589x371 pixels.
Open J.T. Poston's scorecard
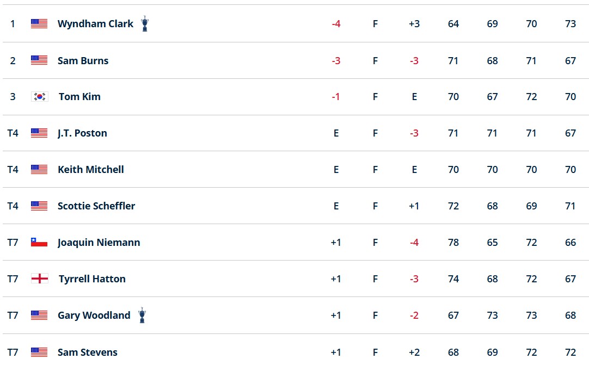click(82, 133)
